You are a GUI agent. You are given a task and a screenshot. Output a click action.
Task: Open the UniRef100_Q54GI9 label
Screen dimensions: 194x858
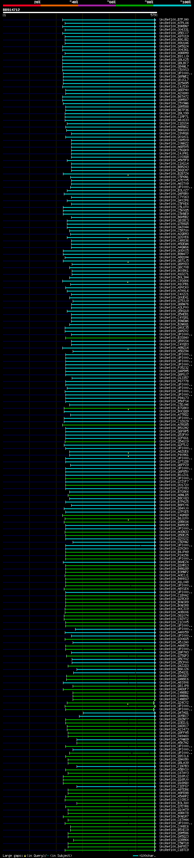point(174,441)
